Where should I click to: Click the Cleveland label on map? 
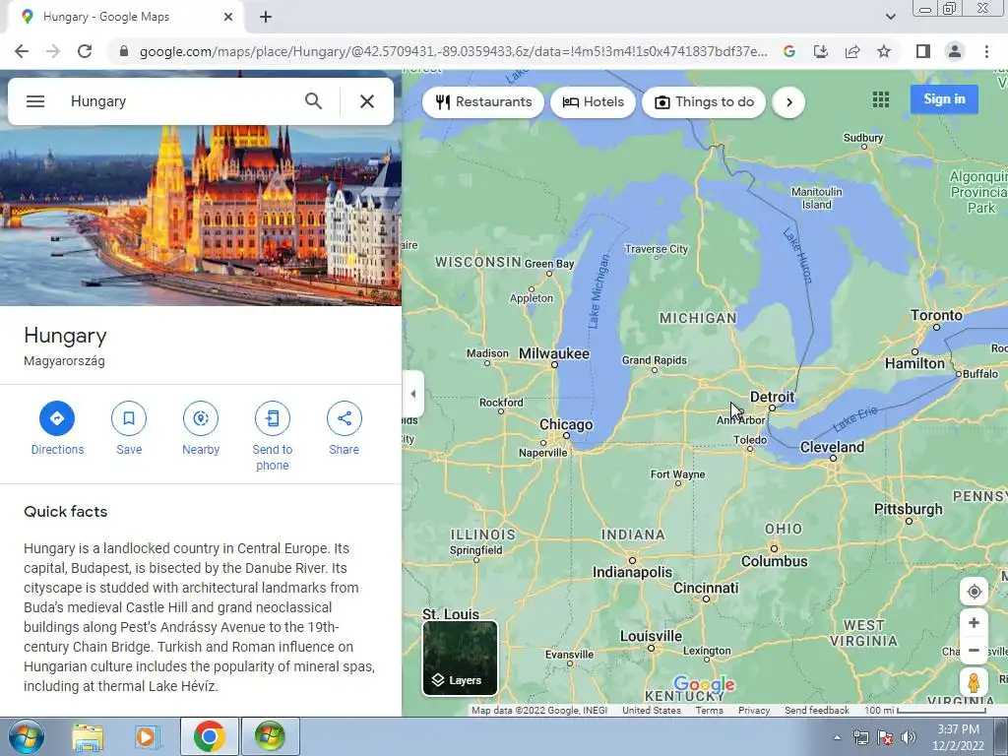(x=832, y=447)
